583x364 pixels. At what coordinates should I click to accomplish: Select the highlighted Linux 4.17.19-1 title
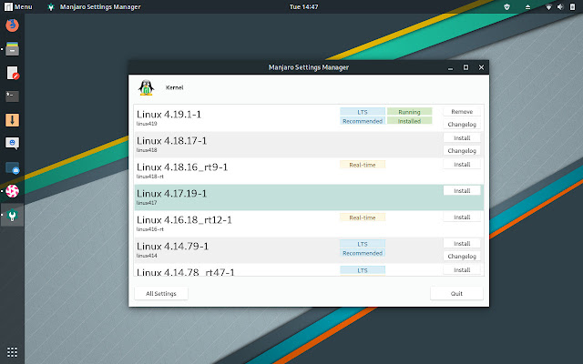tap(171, 193)
